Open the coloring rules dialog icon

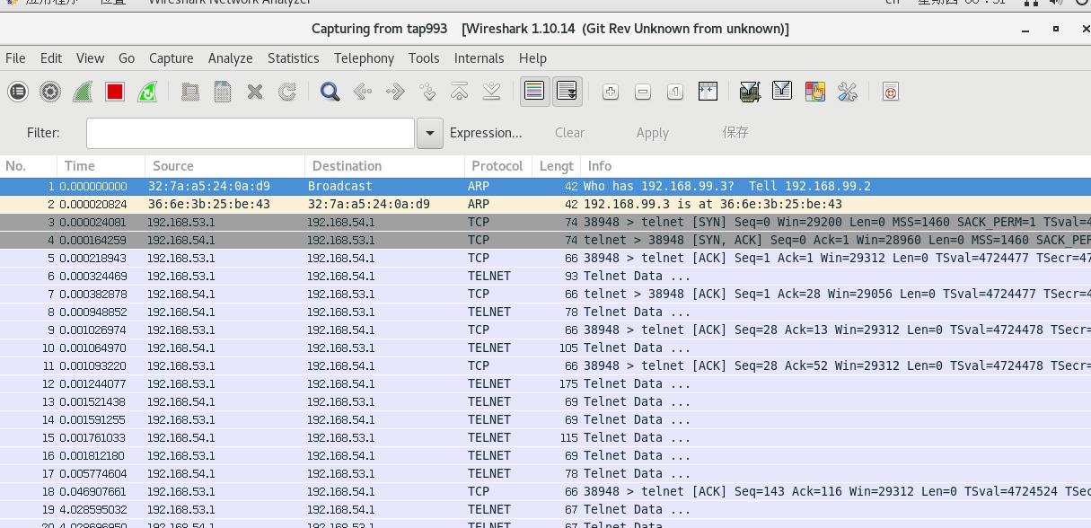[x=815, y=92]
